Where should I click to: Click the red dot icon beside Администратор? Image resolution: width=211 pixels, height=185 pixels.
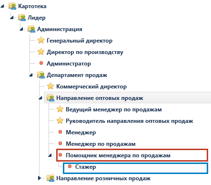[41, 63]
